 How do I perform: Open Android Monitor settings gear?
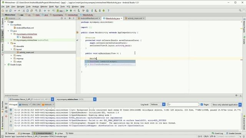(236, 95)
